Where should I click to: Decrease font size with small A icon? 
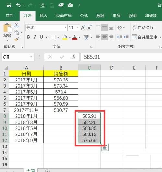[x=89, y=27]
